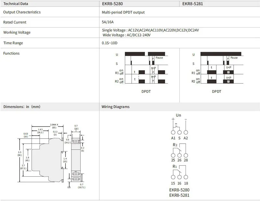Click the Multi-period DPDT output text
The height and width of the screenshot is (201, 260).
pos(123,12)
